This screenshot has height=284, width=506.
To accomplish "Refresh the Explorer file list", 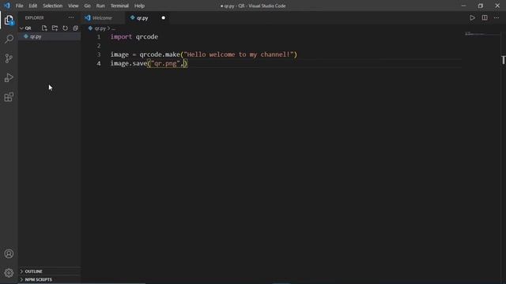I will (x=65, y=28).
